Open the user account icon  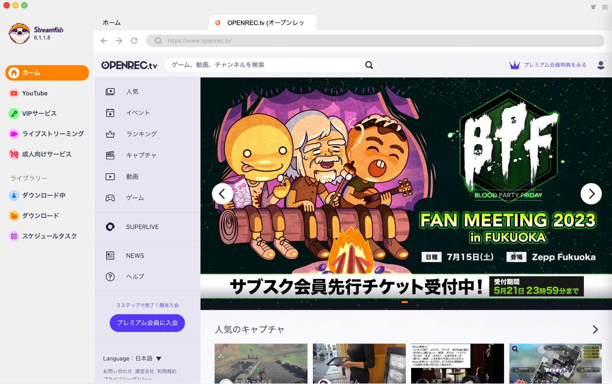[601, 65]
